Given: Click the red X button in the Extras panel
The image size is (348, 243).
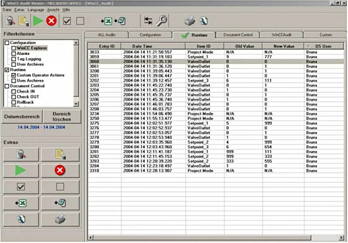Looking at the screenshot, I should click(x=60, y=170).
